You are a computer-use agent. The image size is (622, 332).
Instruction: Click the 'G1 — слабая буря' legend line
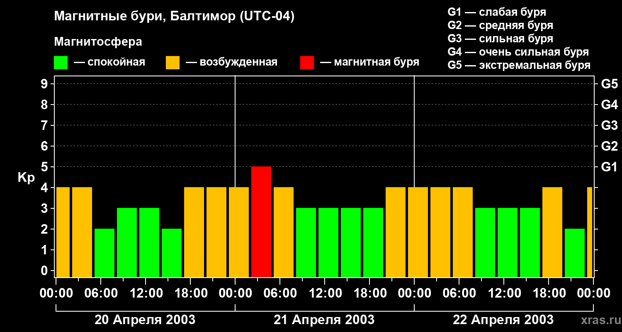(497, 12)
